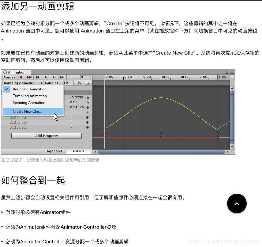Open the Bouncing Animation clip dropdown
Screen dimensions: 262x247
click(x=23, y=83)
